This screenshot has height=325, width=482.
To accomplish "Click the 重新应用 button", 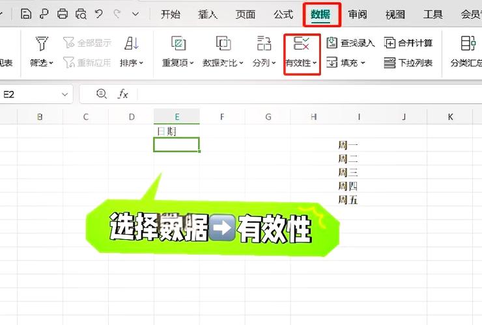I will coord(87,62).
